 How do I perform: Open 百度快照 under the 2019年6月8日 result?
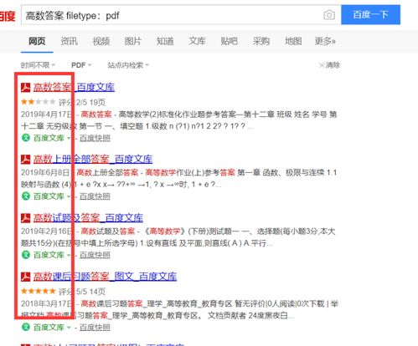coord(95,196)
